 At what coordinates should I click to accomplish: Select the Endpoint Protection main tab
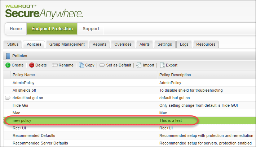[52, 29]
